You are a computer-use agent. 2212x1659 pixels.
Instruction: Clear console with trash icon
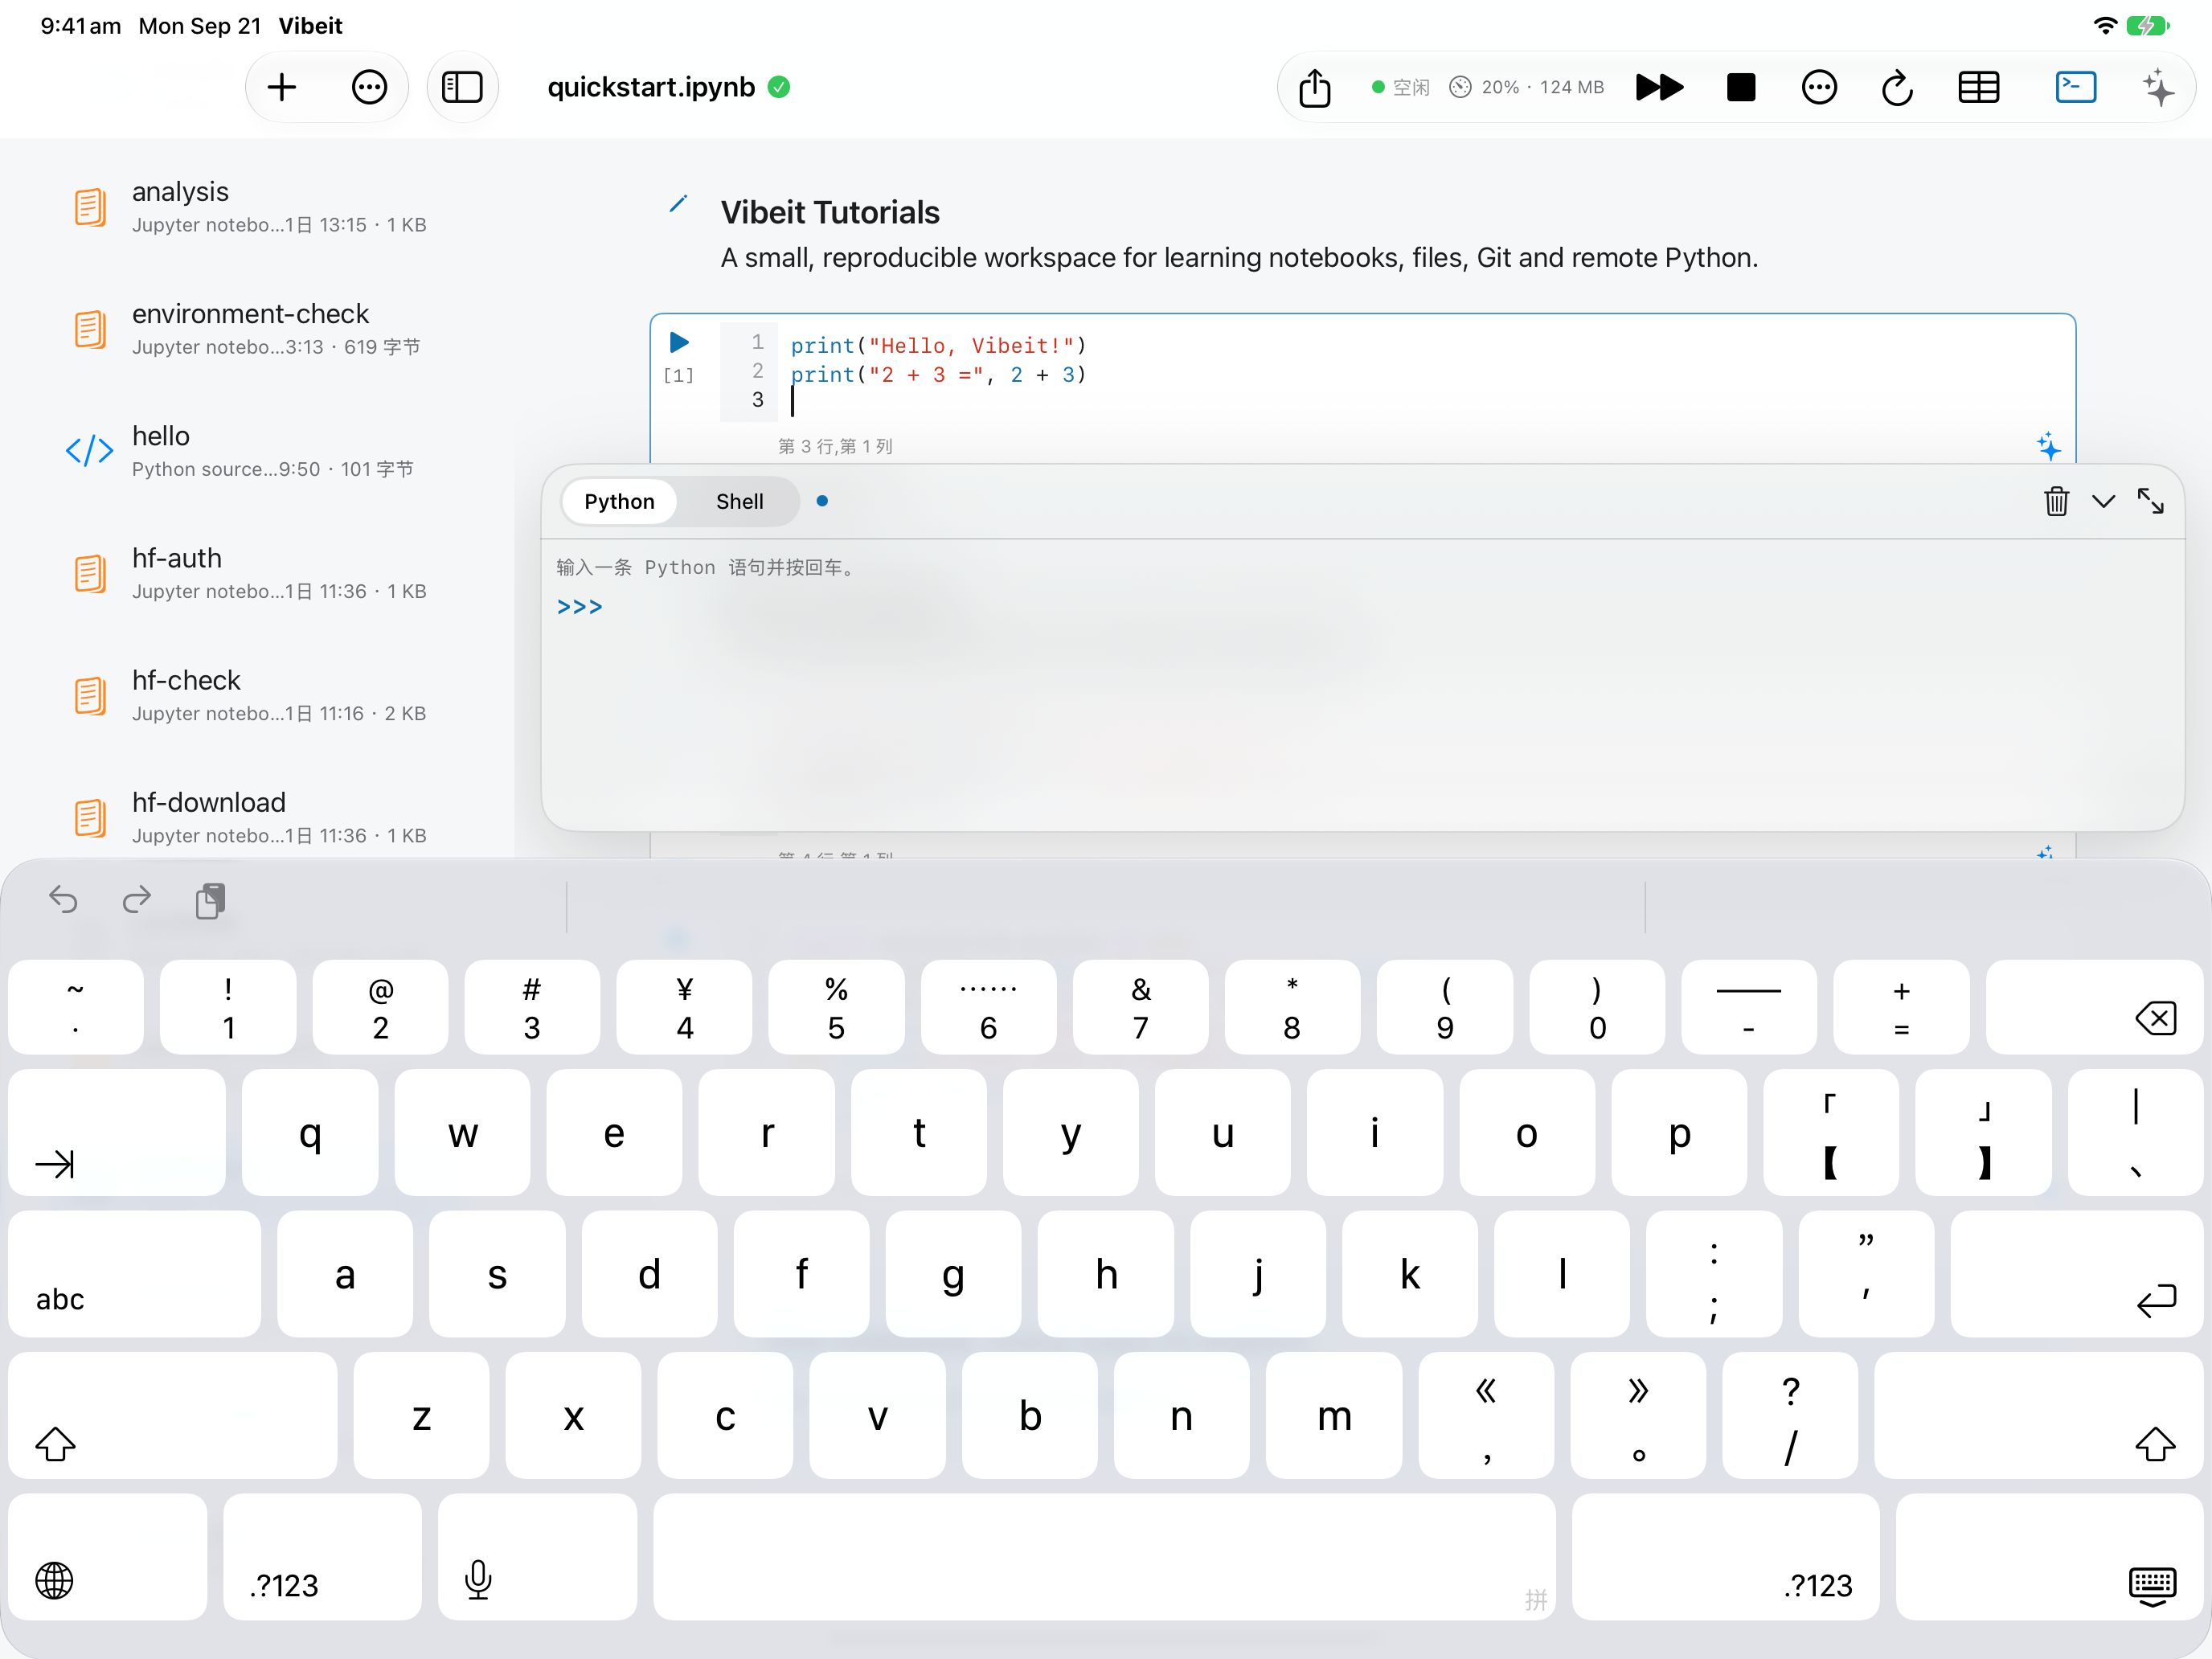point(2056,501)
